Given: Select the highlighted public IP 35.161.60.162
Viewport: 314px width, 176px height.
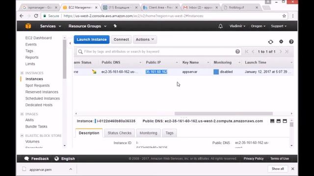Looking at the screenshot, I should (x=157, y=72).
